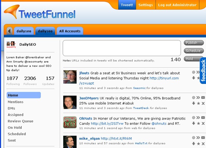
Task: Reply to the jfouts tweet via @ icon
Action: [194, 72]
